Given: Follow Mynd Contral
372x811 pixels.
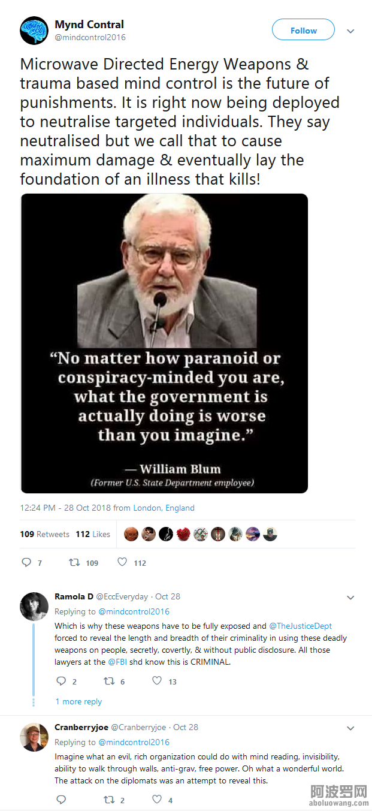Looking at the screenshot, I should 303,30.
